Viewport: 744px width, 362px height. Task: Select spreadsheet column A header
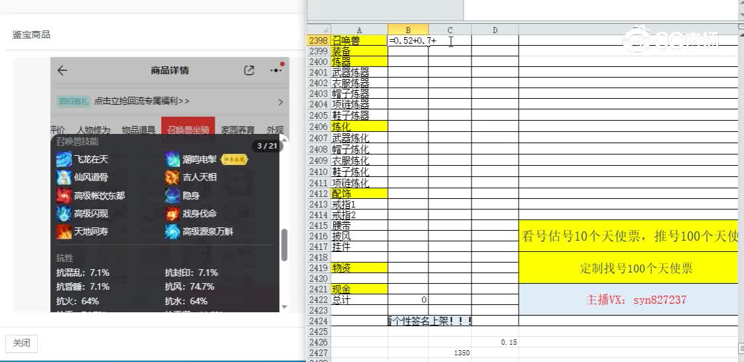pyautogui.click(x=359, y=30)
